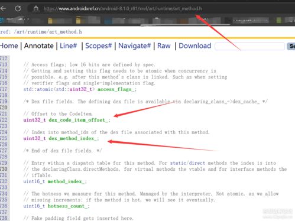Image resolution: width=295 pixels, height=221 pixels.
Task: Click the 'Offset to the CodeItem' comment
Action: (58, 114)
